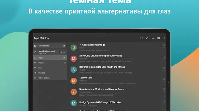Star the Sweat health and fitness email

[164, 68]
